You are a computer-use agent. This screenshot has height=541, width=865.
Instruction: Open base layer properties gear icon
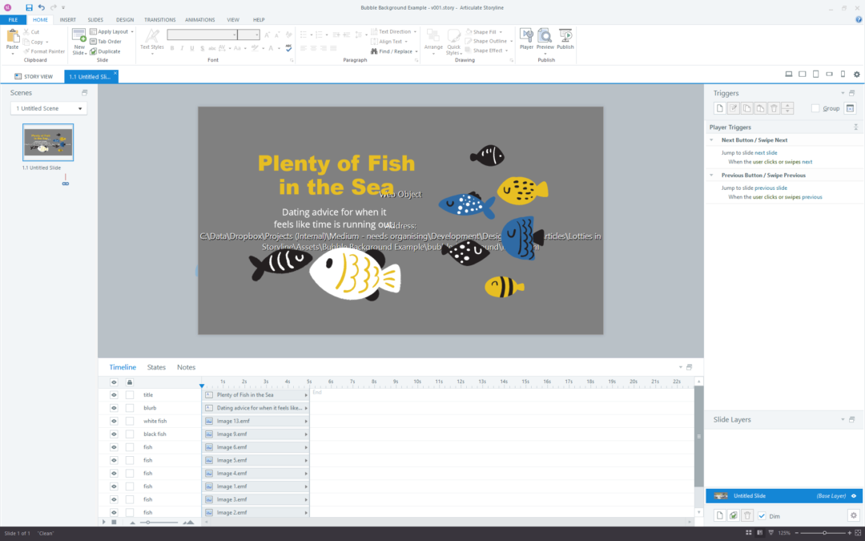pos(853,516)
